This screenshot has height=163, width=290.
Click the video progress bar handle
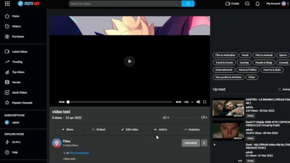pos(68,102)
